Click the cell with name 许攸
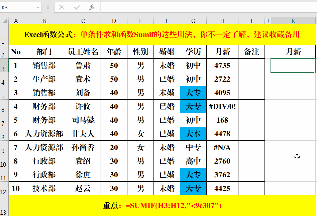The width and height of the screenshot is (317, 216). click(83, 106)
